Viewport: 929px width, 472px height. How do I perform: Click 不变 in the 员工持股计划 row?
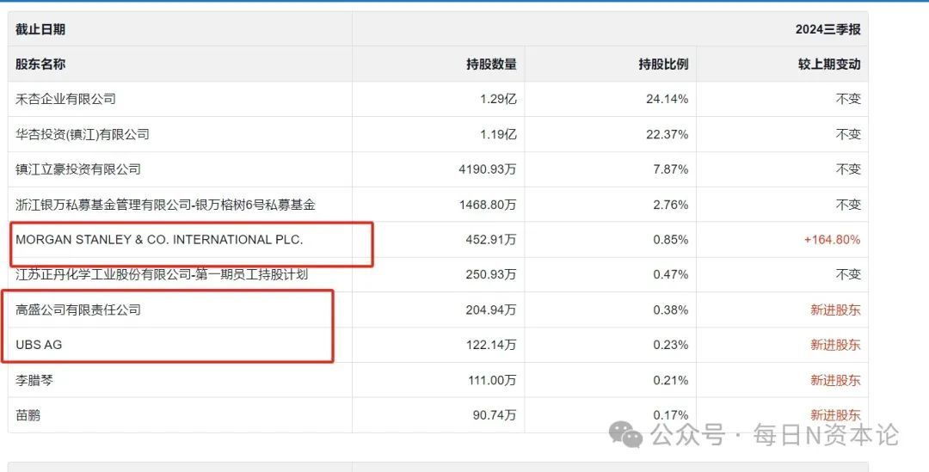click(848, 275)
